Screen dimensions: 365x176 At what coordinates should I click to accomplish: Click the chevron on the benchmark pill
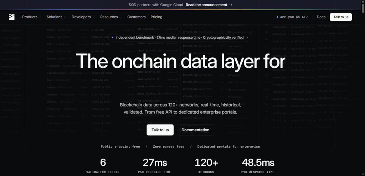247,38
